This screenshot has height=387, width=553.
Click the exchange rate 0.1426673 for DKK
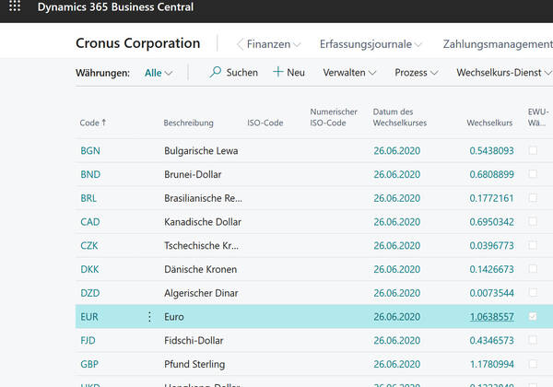tap(491, 269)
